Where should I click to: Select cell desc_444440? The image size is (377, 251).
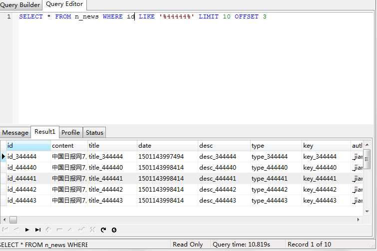[224, 167]
